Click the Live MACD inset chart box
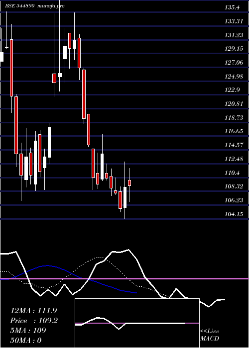 pos(137,323)
